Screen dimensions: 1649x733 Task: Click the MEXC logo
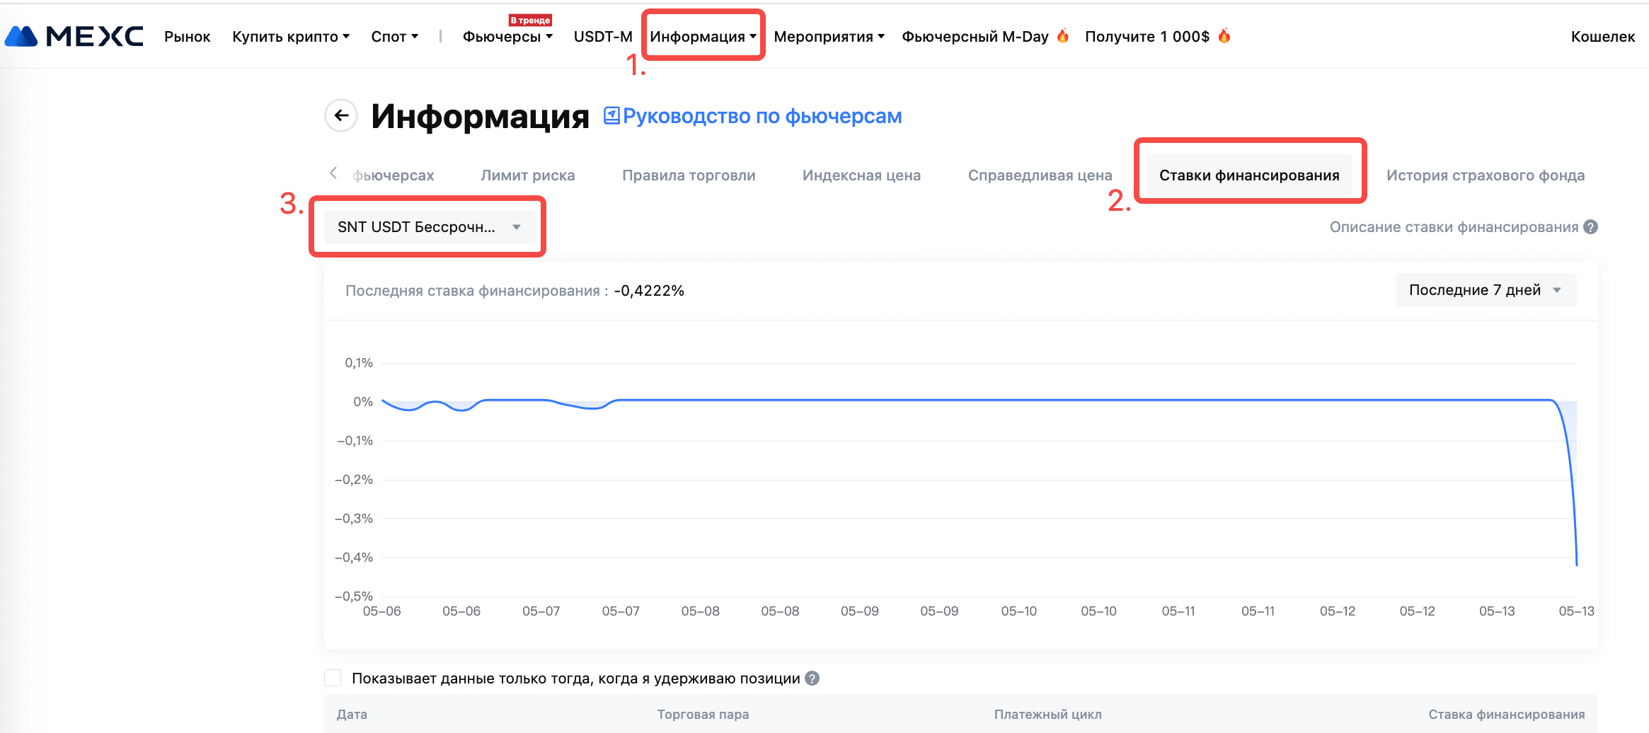pyautogui.click(x=74, y=37)
